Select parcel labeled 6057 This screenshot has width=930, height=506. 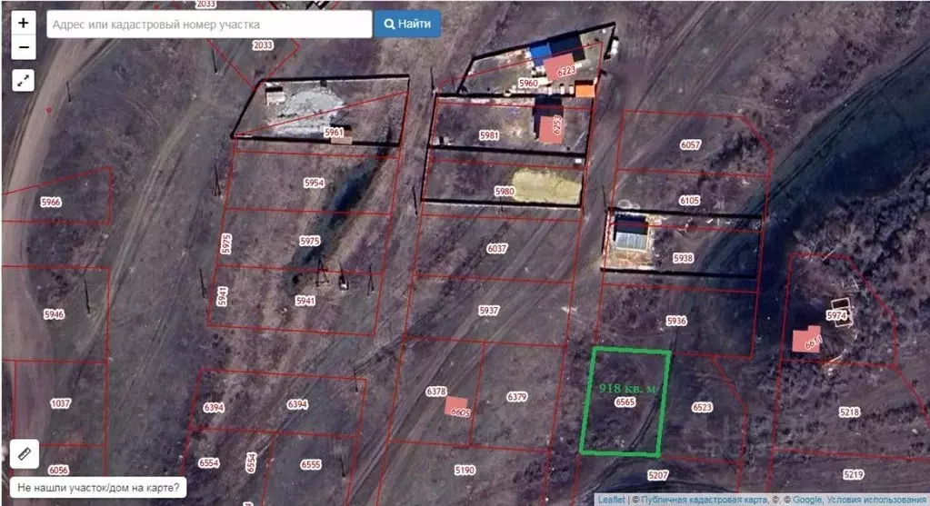coord(690,144)
